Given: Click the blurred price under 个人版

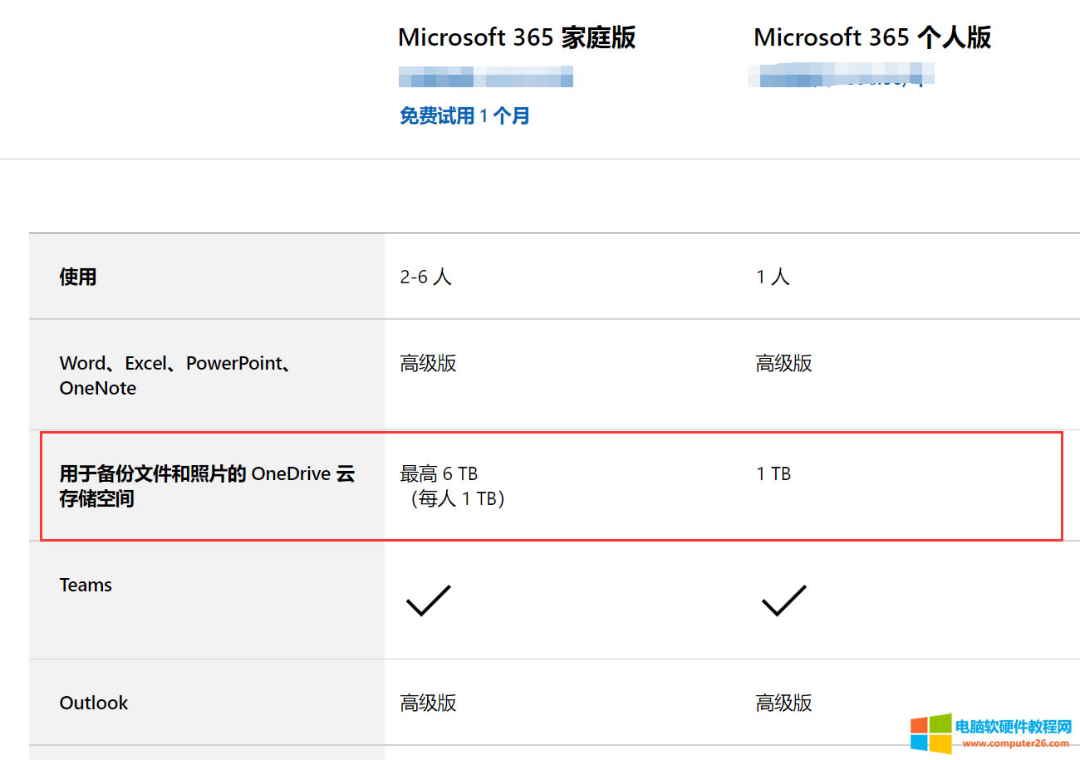Looking at the screenshot, I should tap(841, 77).
